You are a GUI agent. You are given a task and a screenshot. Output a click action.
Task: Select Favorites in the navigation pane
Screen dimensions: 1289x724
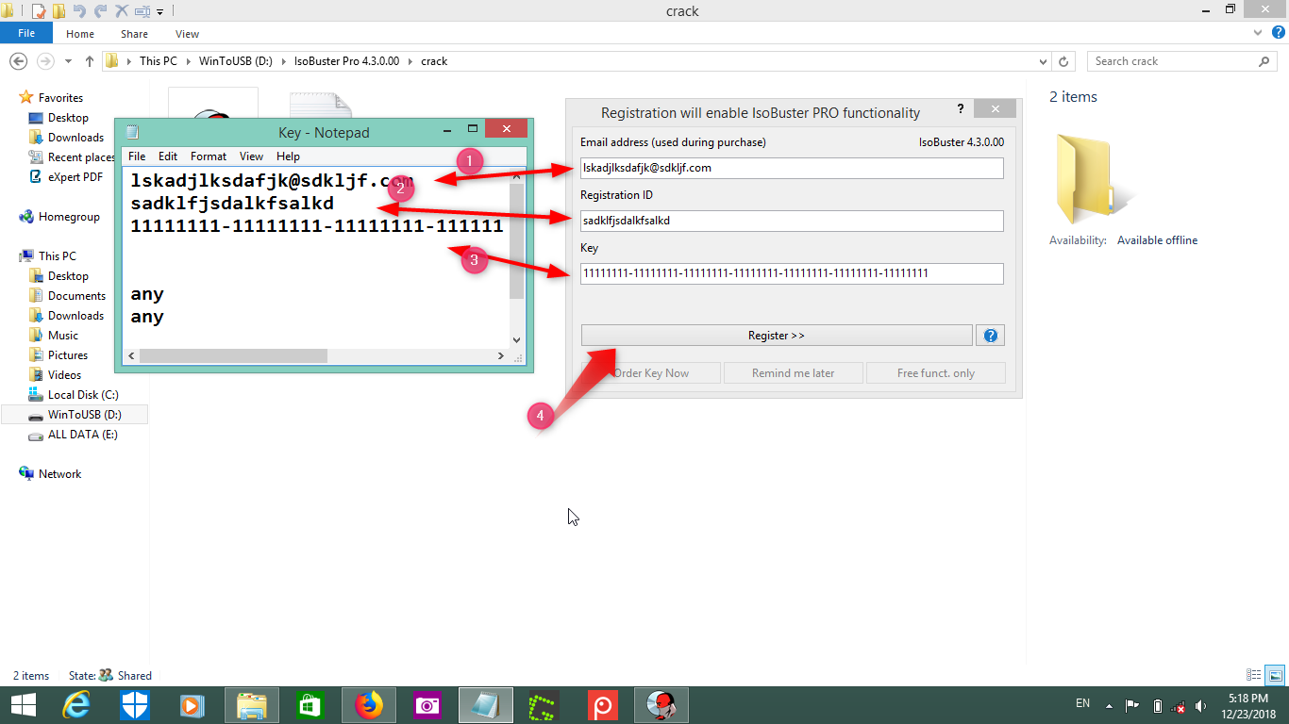point(60,98)
